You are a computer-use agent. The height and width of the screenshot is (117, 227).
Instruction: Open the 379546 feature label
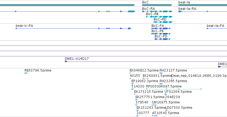coord(142,102)
